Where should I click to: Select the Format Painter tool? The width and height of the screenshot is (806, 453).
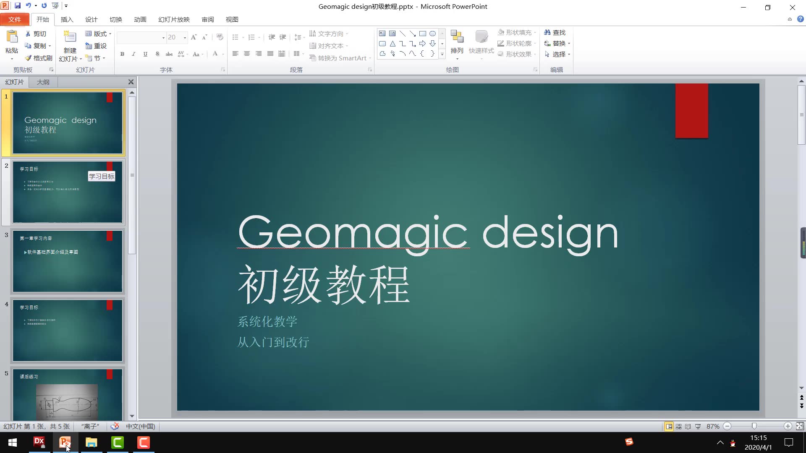tap(39, 58)
